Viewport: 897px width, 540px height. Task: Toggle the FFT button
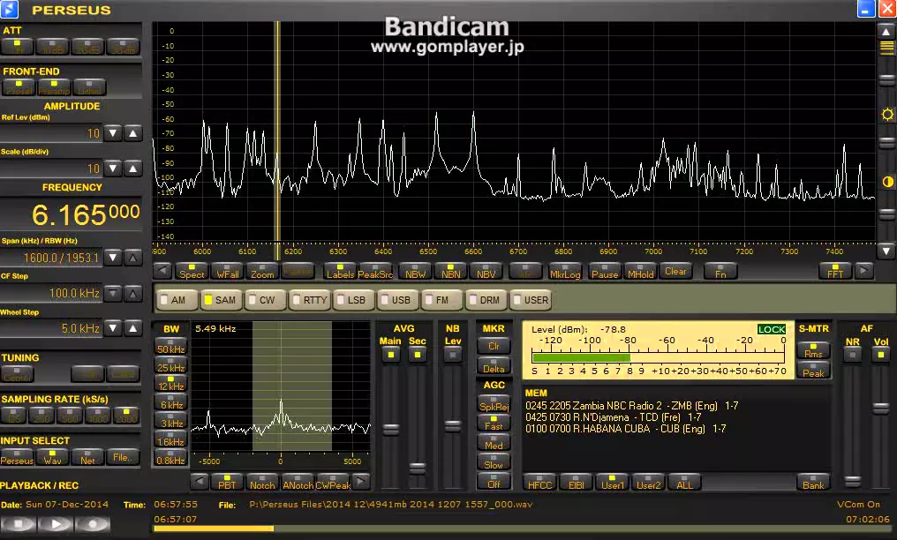click(x=835, y=272)
